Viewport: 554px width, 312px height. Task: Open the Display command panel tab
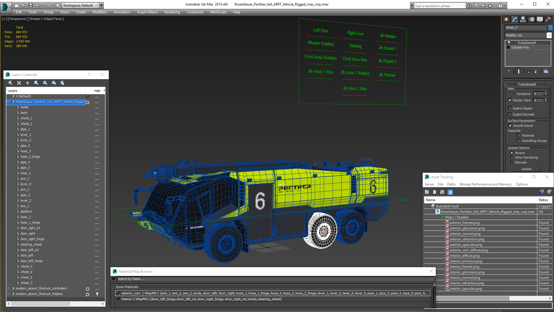pos(540,19)
